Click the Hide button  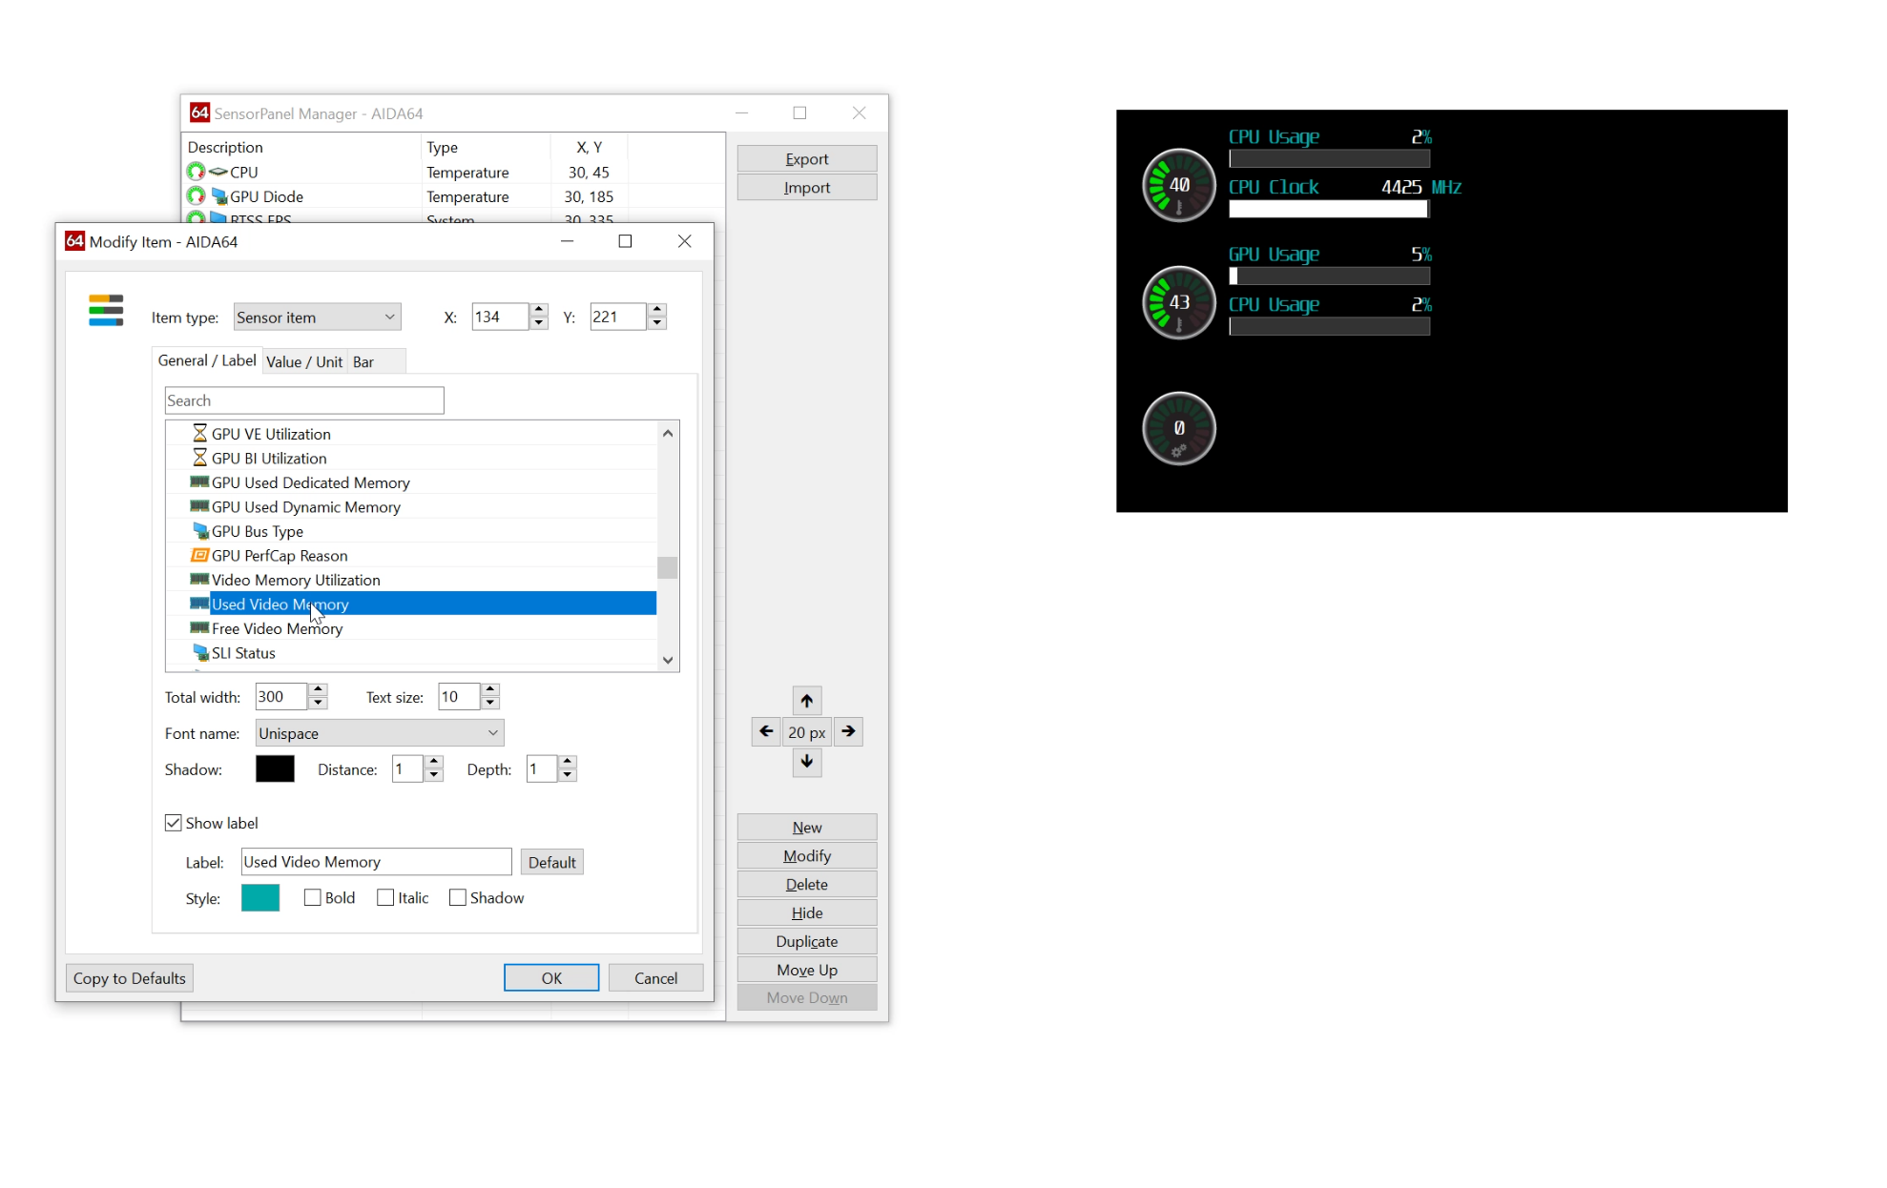pos(807,913)
